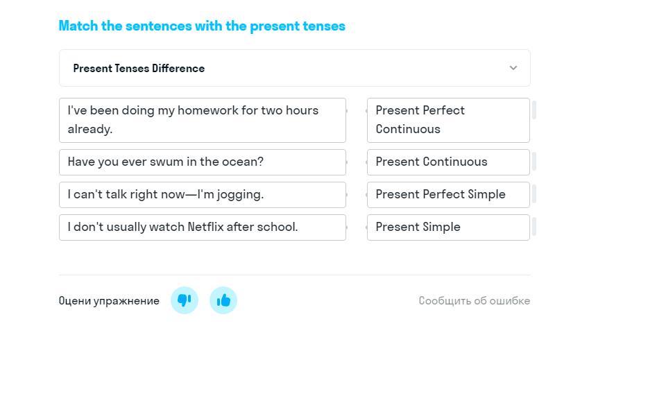Expand the Present Tenses Difference chevron

513,68
